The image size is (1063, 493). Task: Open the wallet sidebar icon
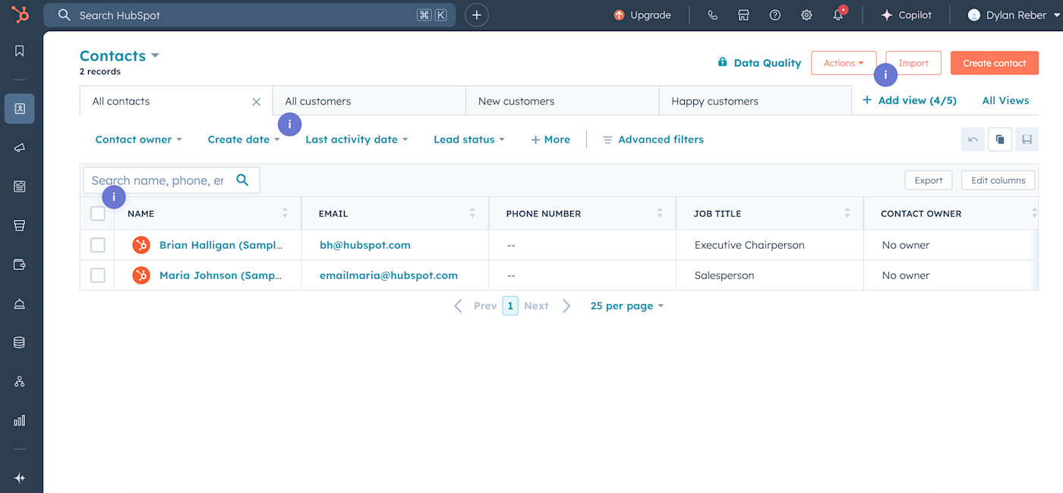20,265
